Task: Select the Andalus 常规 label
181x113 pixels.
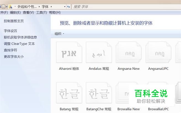Action: (x=99, y=69)
